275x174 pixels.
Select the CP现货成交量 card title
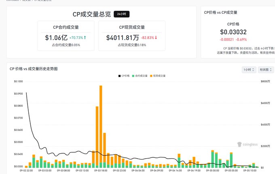132,27
